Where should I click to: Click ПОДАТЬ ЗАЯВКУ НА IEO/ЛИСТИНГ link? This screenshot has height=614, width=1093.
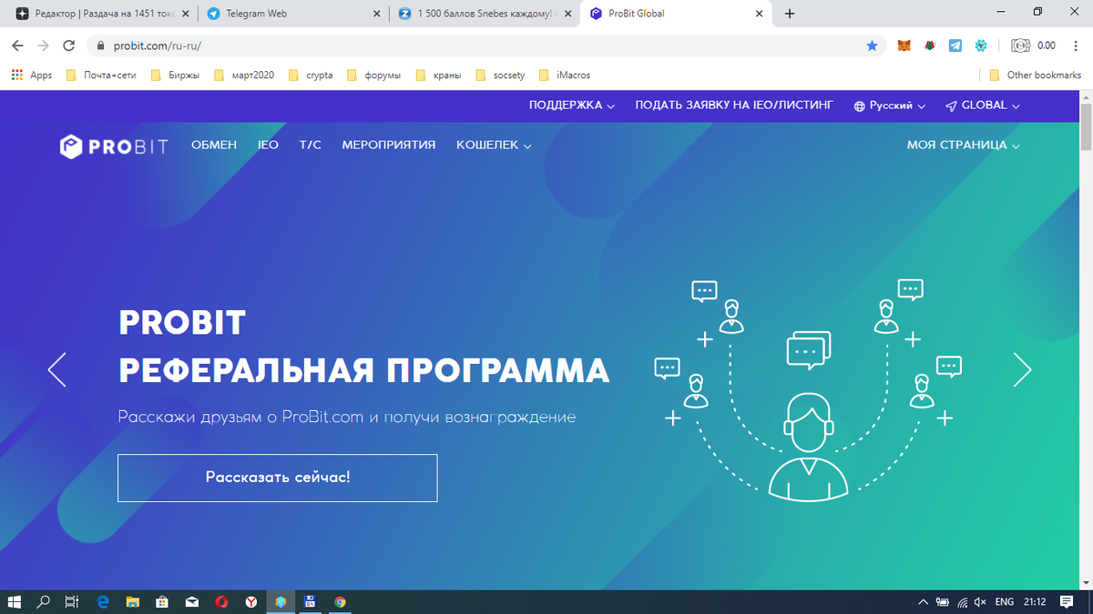click(x=734, y=106)
